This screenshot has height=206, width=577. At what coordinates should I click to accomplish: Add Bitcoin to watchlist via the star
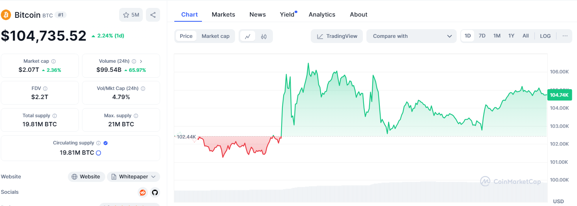131,15
